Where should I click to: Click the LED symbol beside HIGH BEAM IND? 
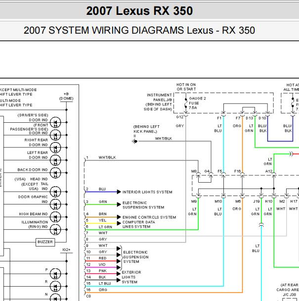(x=55, y=217)
